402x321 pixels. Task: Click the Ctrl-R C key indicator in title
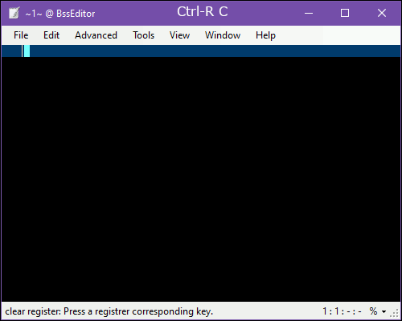(203, 11)
